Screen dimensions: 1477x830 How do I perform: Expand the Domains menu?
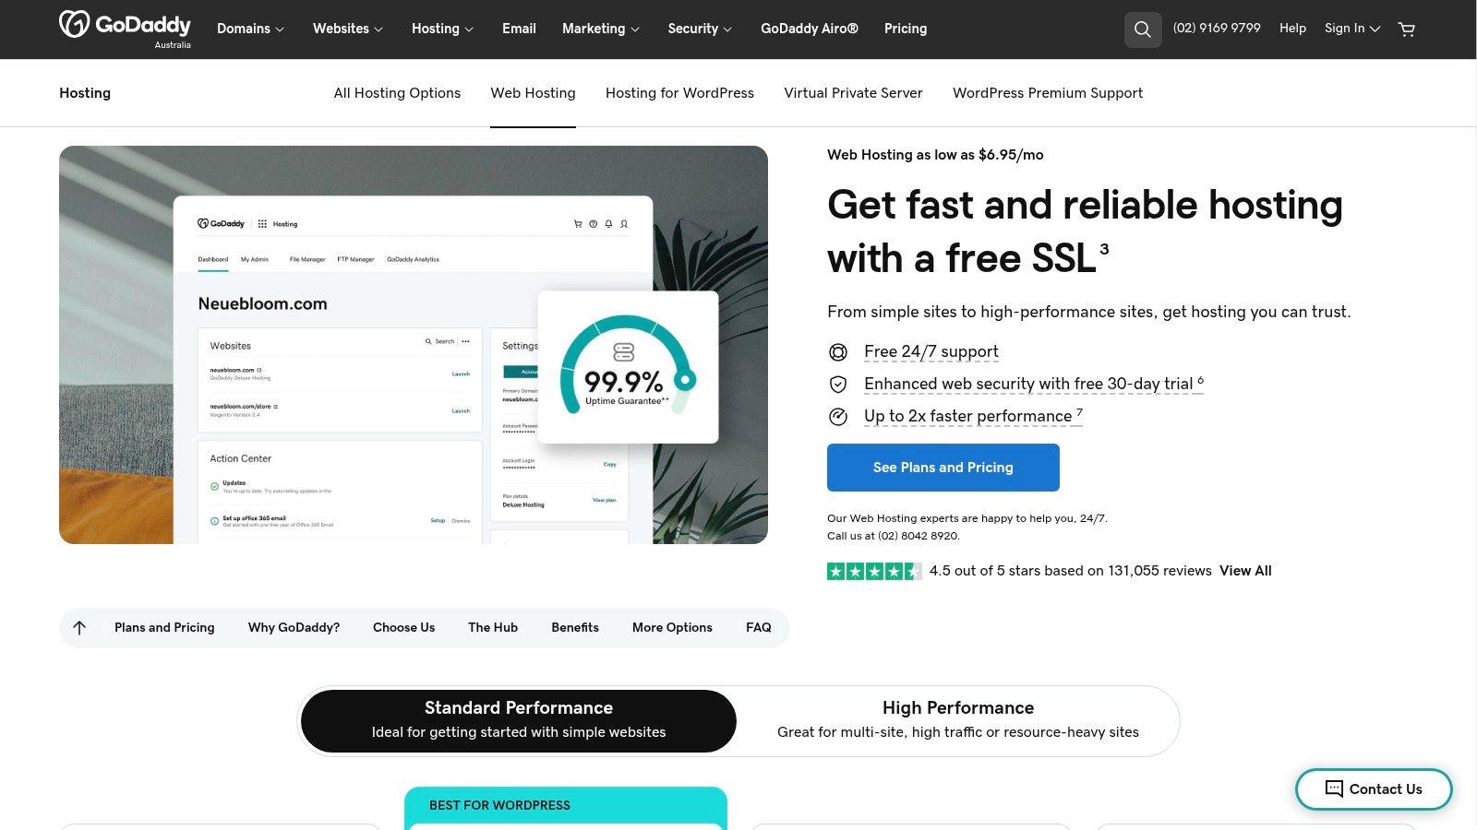(x=250, y=29)
